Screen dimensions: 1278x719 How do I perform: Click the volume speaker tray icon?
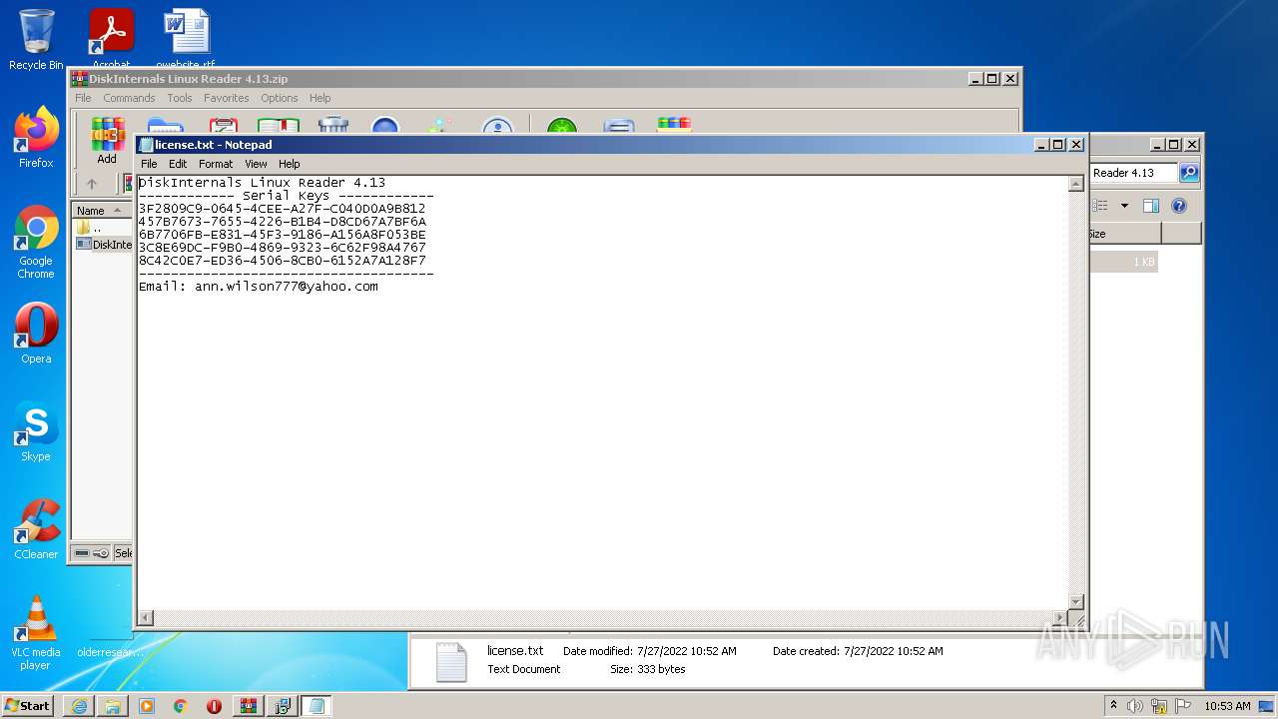tap(1135, 706)
